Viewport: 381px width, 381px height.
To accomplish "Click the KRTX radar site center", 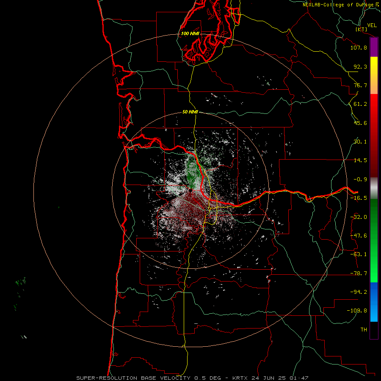I will pos(190,190).
